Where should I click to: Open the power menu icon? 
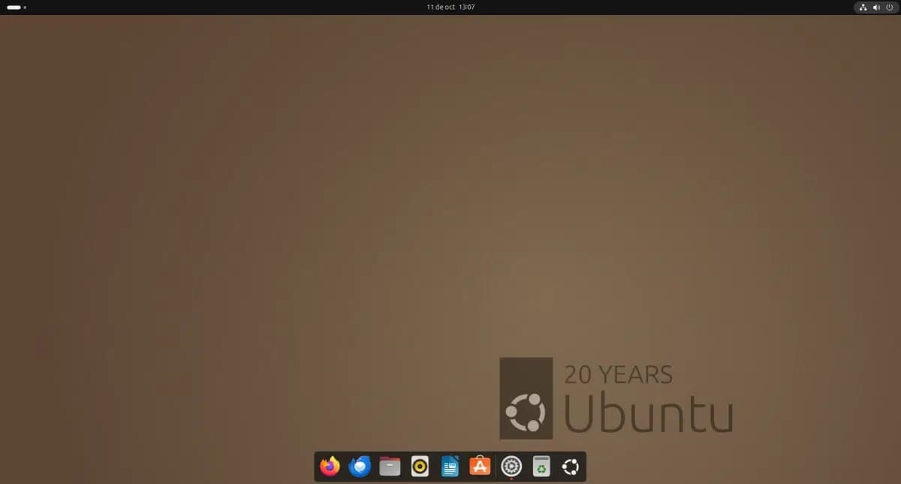coord(889,8)
